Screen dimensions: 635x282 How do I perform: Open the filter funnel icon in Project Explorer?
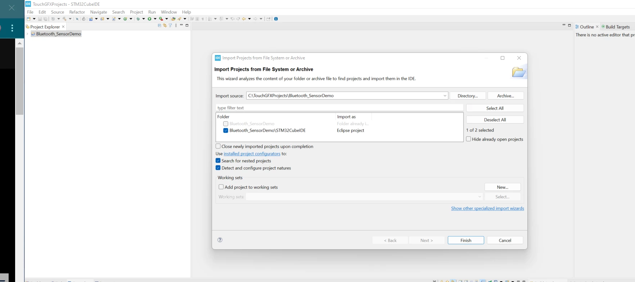170,26
